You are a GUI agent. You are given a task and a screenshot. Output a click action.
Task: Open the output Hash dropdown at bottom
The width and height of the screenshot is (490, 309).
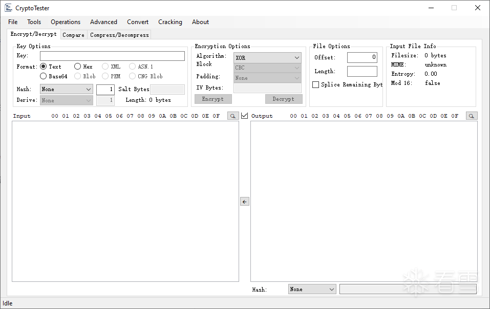pos(312,290)
